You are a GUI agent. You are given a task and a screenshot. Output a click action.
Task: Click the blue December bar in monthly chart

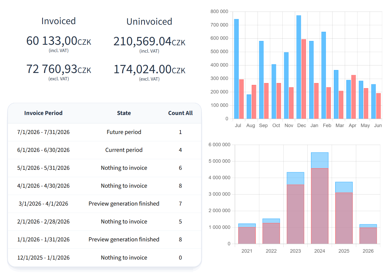(299, 67)
